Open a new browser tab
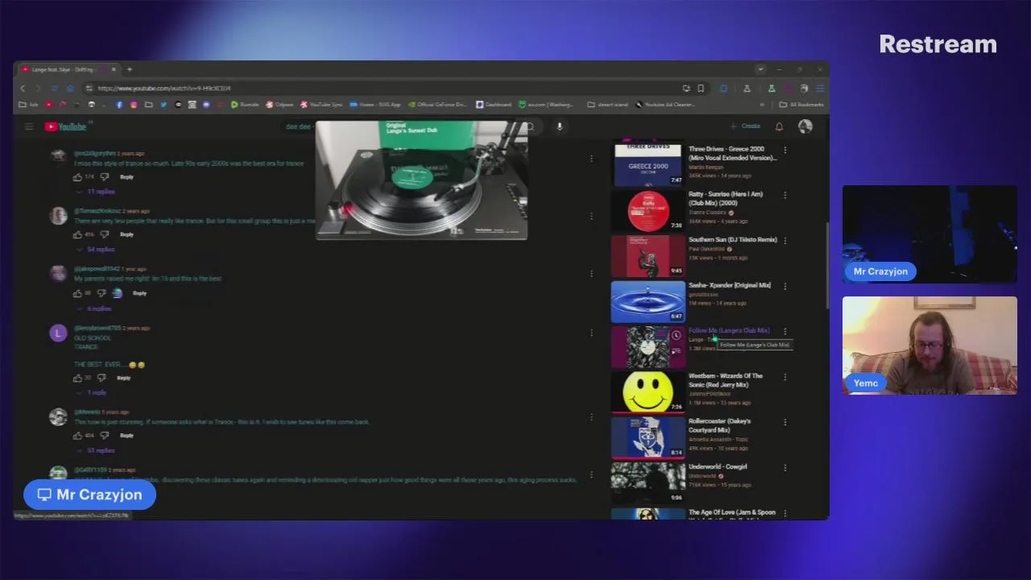Viewport: 1031px width, 580px height. pos(129,69)
